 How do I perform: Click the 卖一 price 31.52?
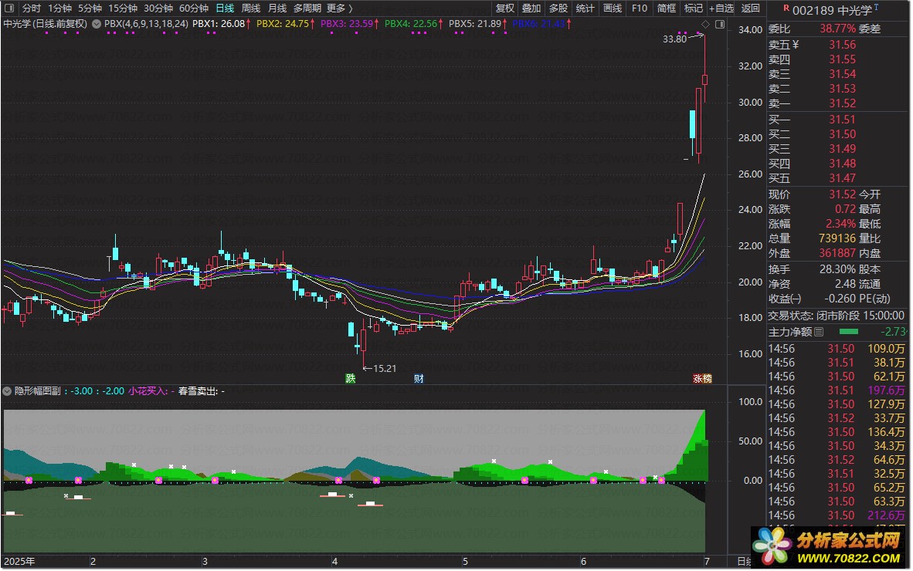tap(843, 103)
